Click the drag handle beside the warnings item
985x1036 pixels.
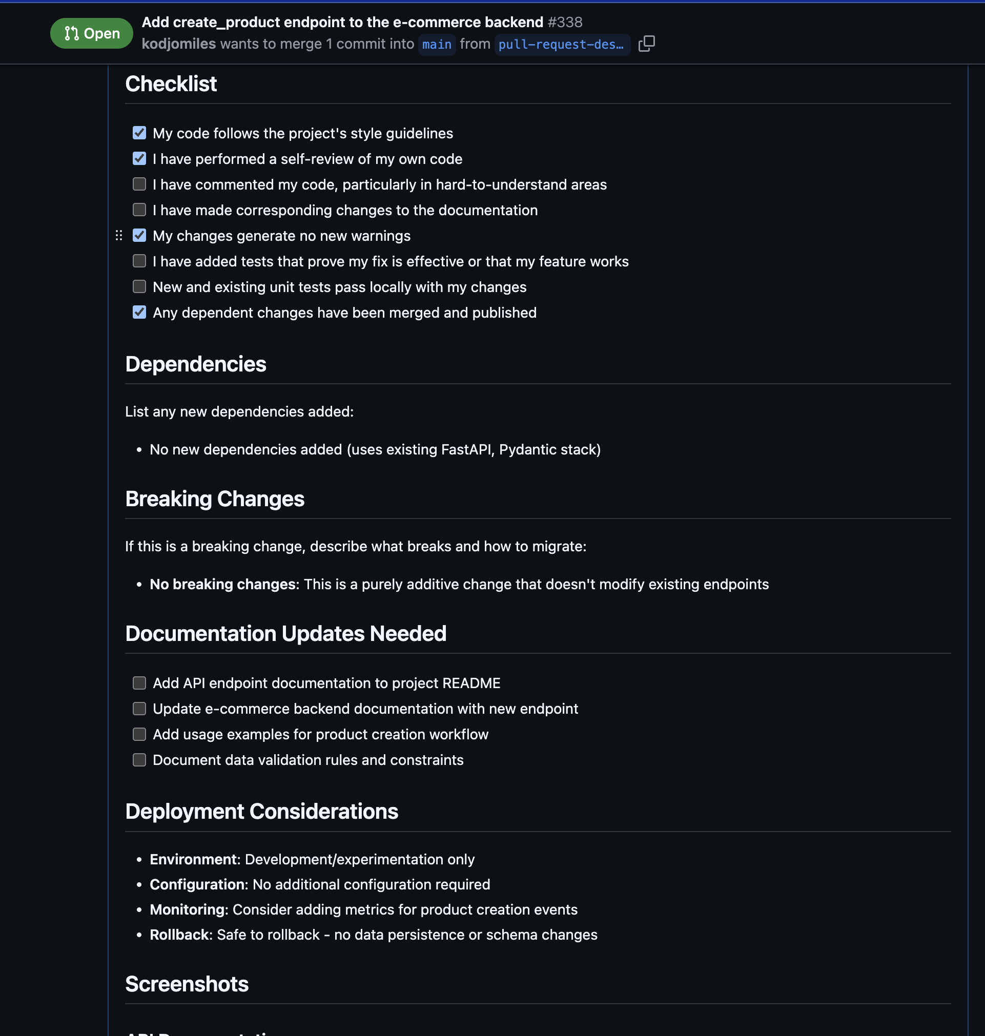coord(119,236)
